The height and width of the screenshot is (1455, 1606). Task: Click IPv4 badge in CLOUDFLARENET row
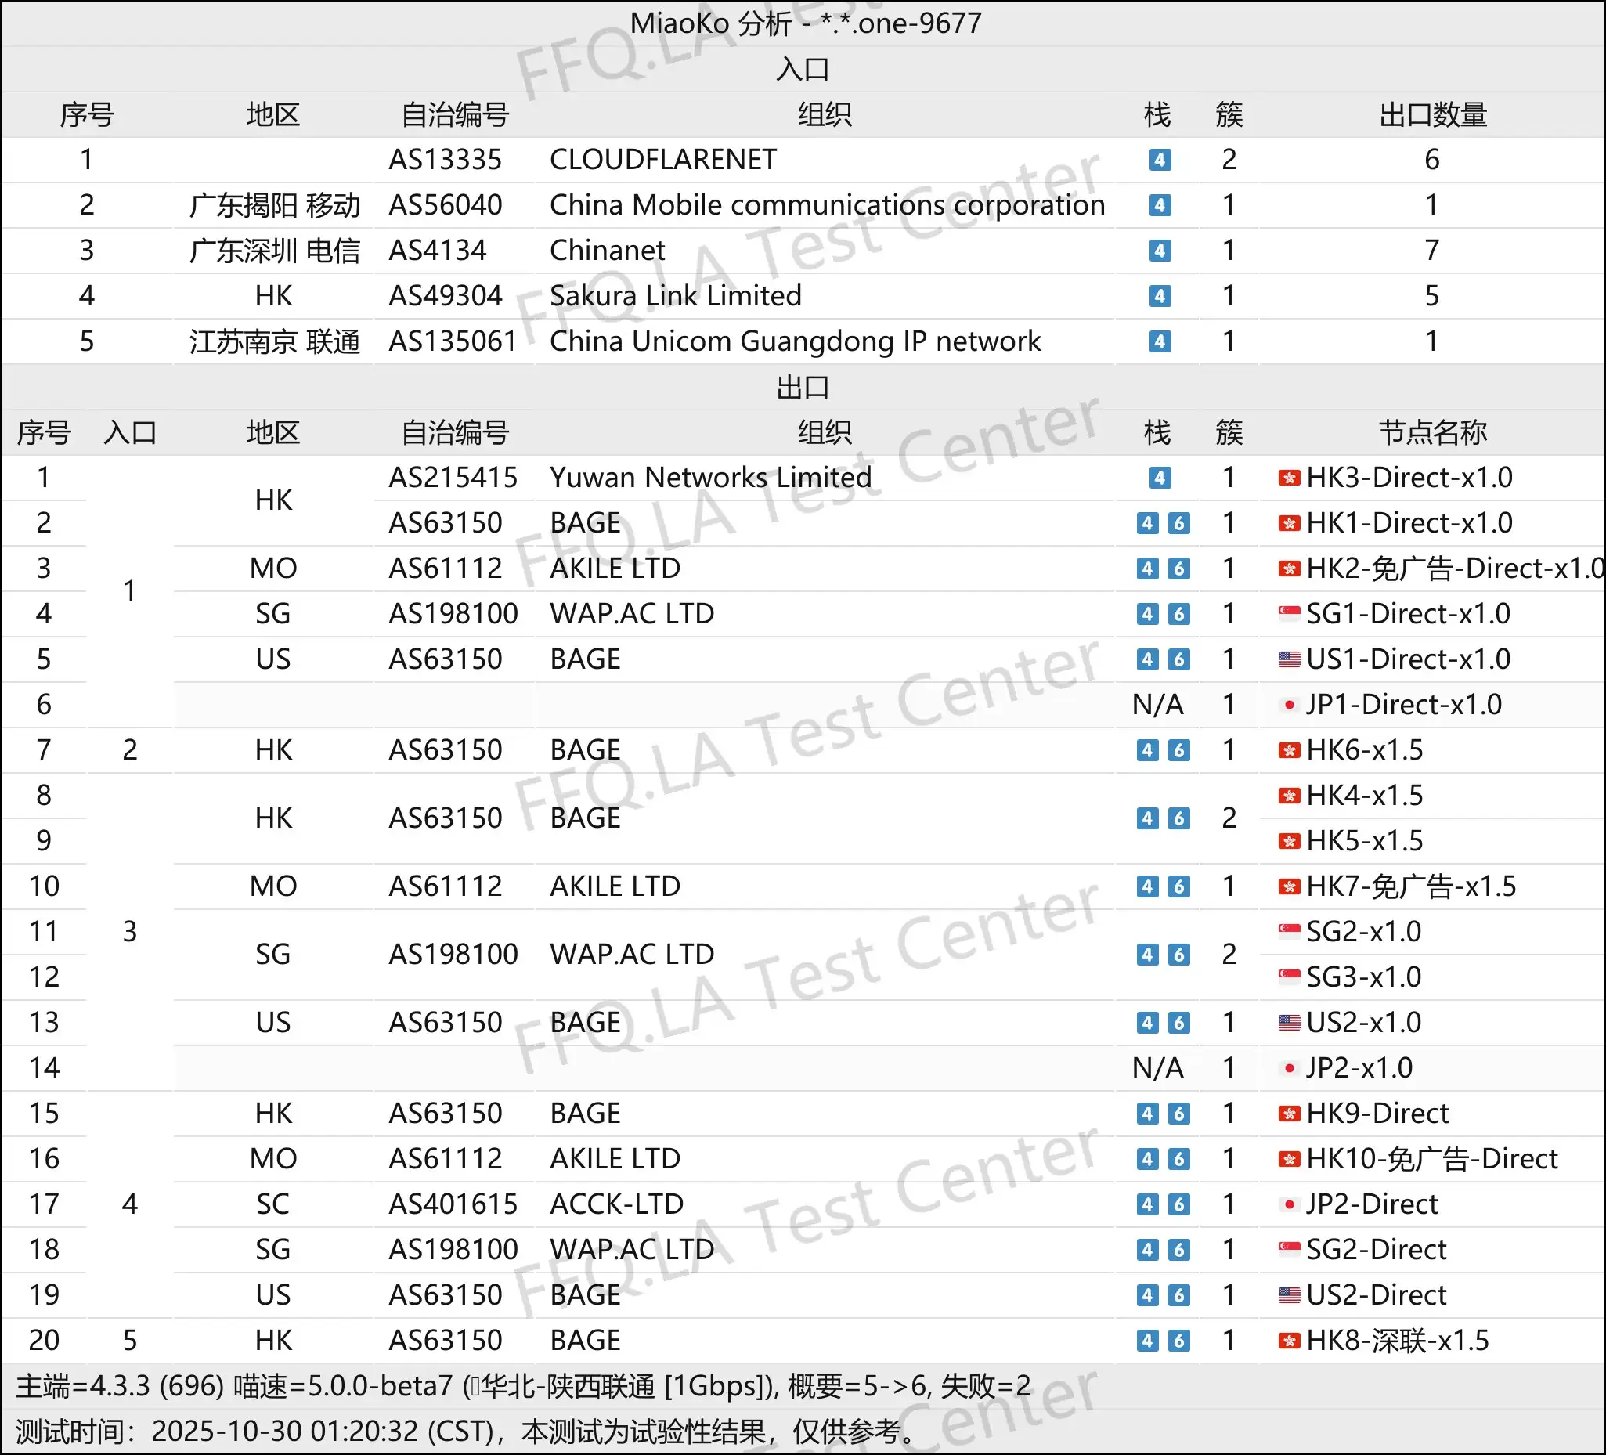point(1159,161)
